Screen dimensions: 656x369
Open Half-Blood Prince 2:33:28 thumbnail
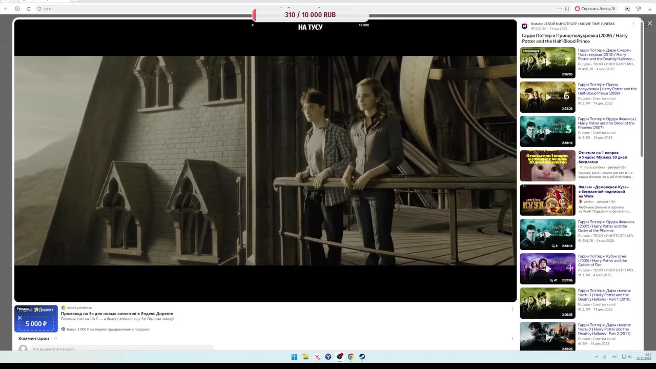(x=547, y=97)
